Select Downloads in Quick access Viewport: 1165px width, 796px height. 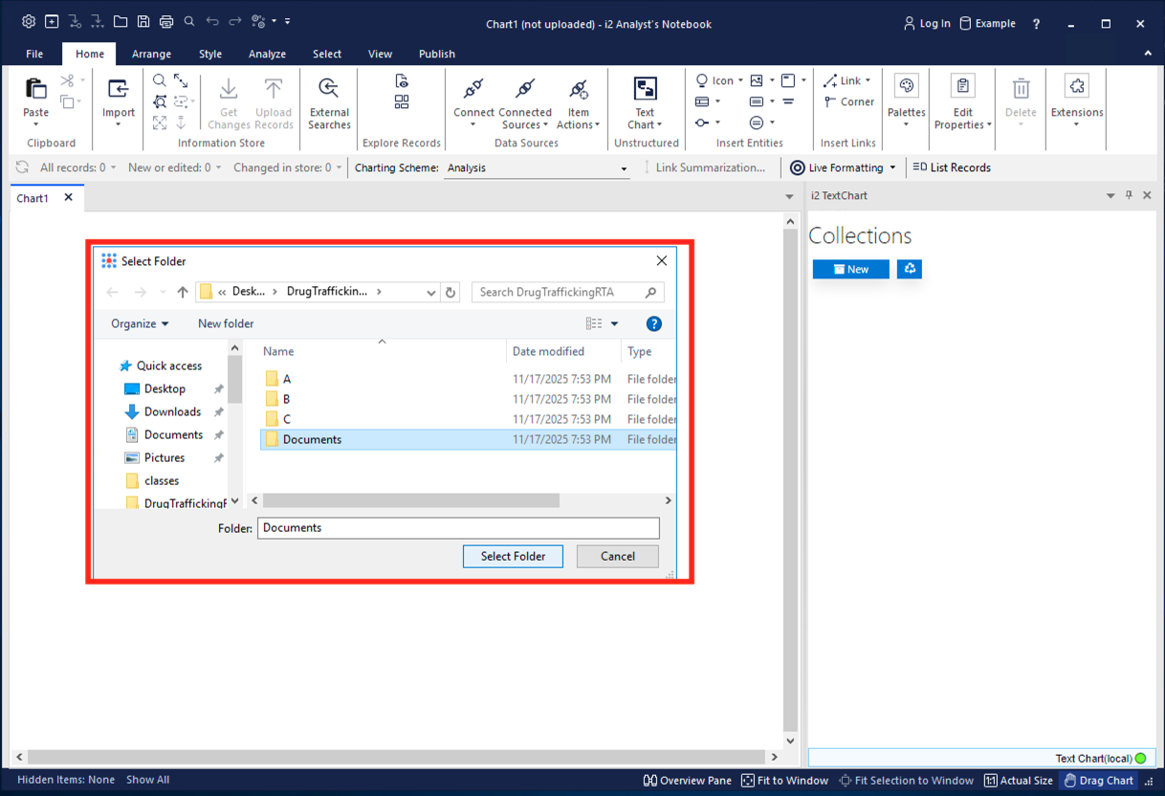point(172,411)
